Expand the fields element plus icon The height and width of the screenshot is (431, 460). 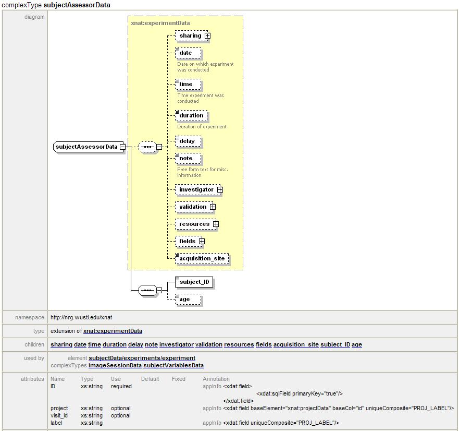202,242
